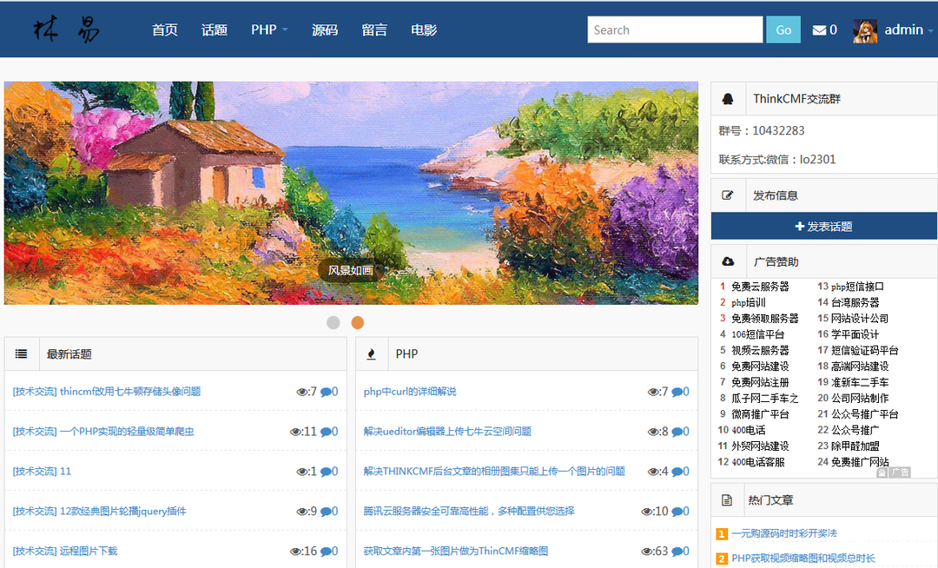
Task: Click the list icon beside 最新话题
Action: click(x=21, y=354)
